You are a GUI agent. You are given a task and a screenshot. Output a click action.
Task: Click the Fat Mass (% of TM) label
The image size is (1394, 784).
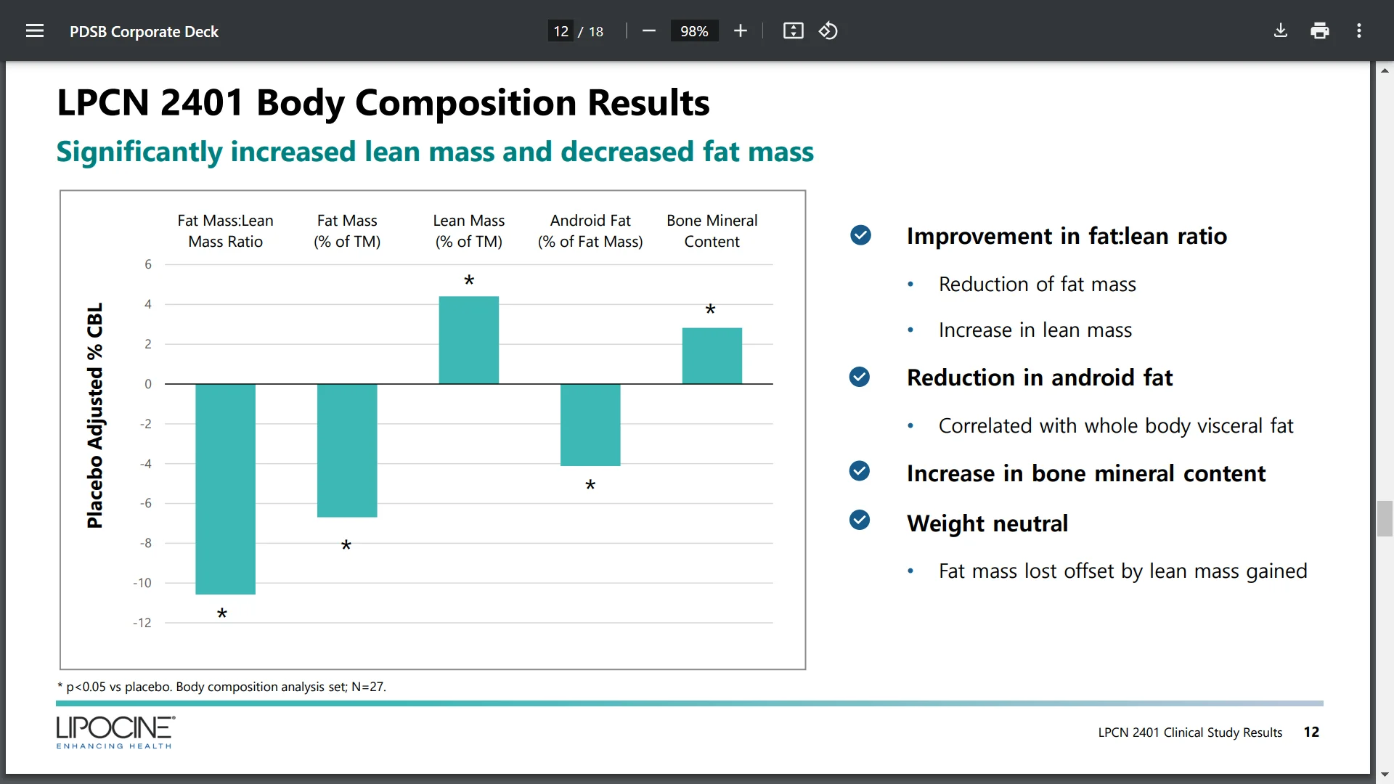pos(347,231)
